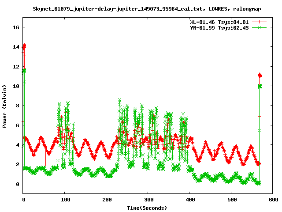The height and width of the screenshot is (212, 282).
Task: Click the red point dropping to zero Kelvin
Action: [x=46, y=184]
